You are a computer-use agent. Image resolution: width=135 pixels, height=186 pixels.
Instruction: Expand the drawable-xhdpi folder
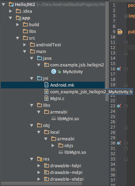point(39,179)
